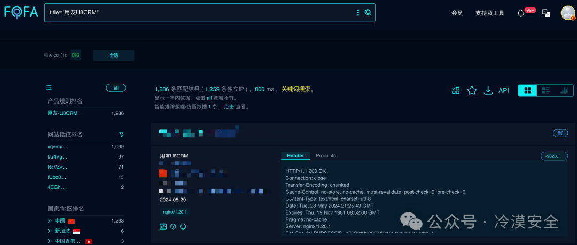
Task: Switch to the Products tab
Action: [326, 156]
